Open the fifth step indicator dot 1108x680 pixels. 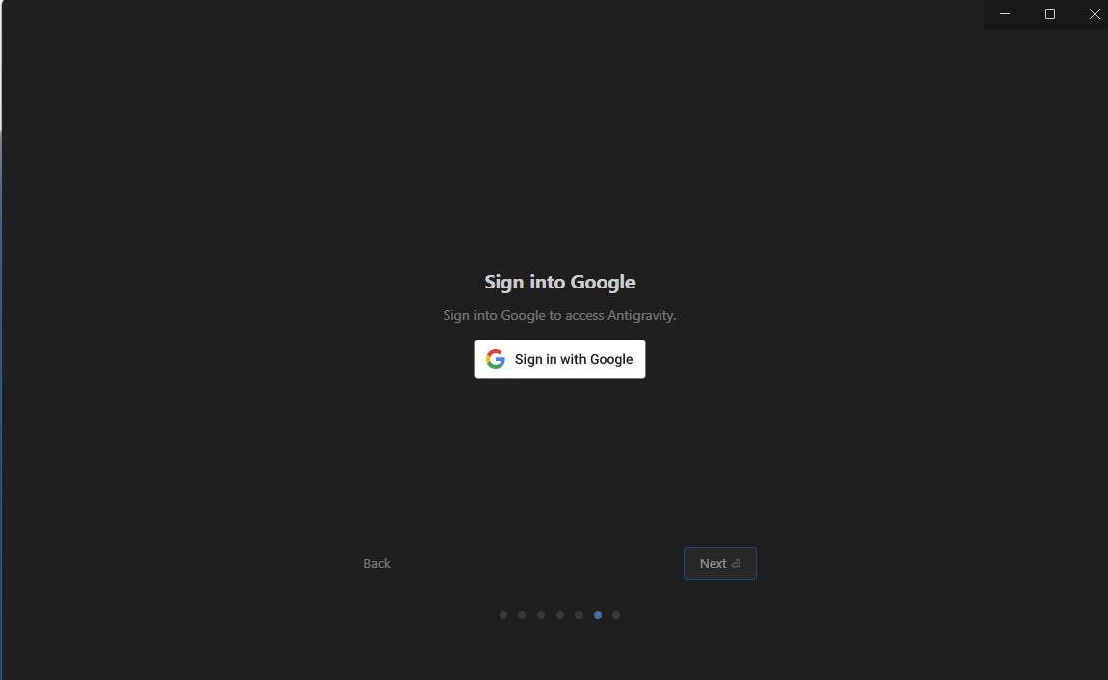579,615
